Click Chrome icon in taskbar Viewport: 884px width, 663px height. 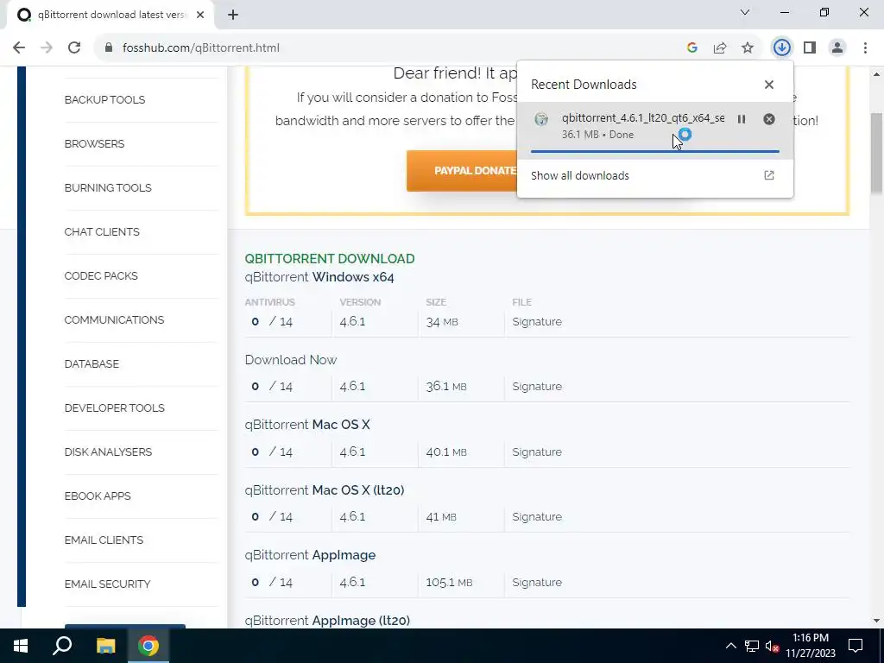coord(148,646)
